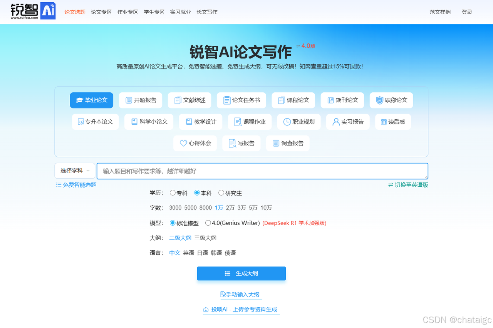Select 韩语 as writing language
Image resolution: width=493 pixels, height=328 pixels.
click(x=216, y=253)
